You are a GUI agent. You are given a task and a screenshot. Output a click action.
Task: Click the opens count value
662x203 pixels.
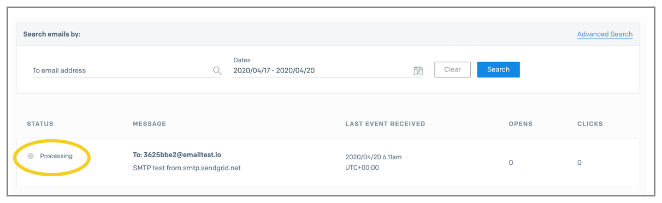click(511, 163)
